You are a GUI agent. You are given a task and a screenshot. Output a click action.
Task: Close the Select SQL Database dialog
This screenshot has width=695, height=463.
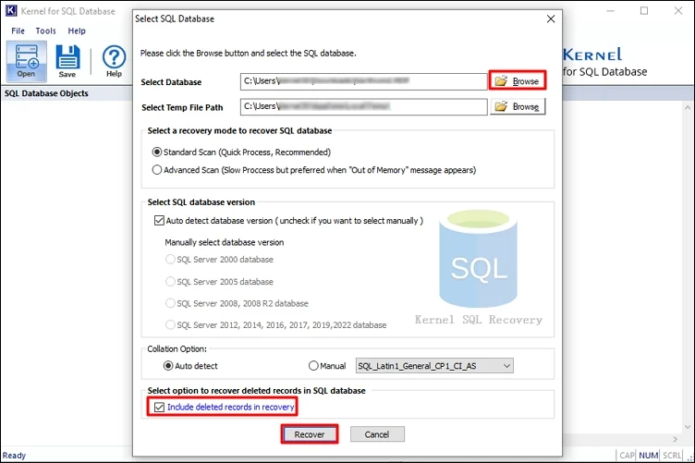tap(551, 19)
